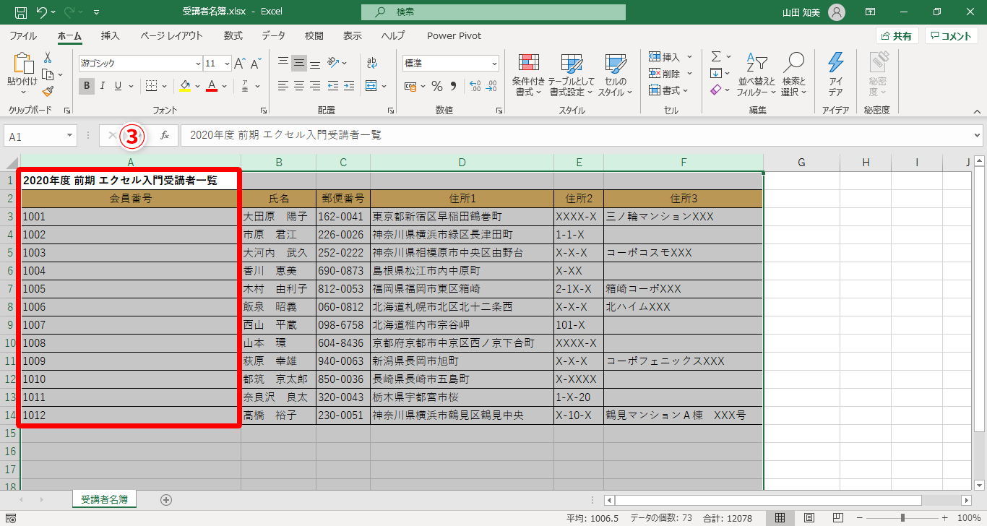This screenshot has height=526, width=987.
Task: Click the 共有 share button
Action: click(897, 36)
